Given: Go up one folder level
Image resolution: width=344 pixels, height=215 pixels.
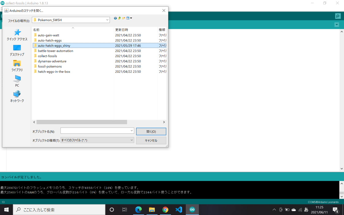Looking at the screenshot, I should tap(120, 18).
